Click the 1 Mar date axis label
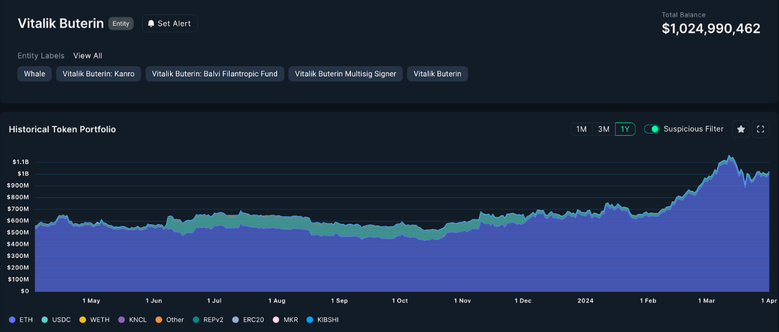This screenshot has width=779, height=332. (x=706, y=301)
